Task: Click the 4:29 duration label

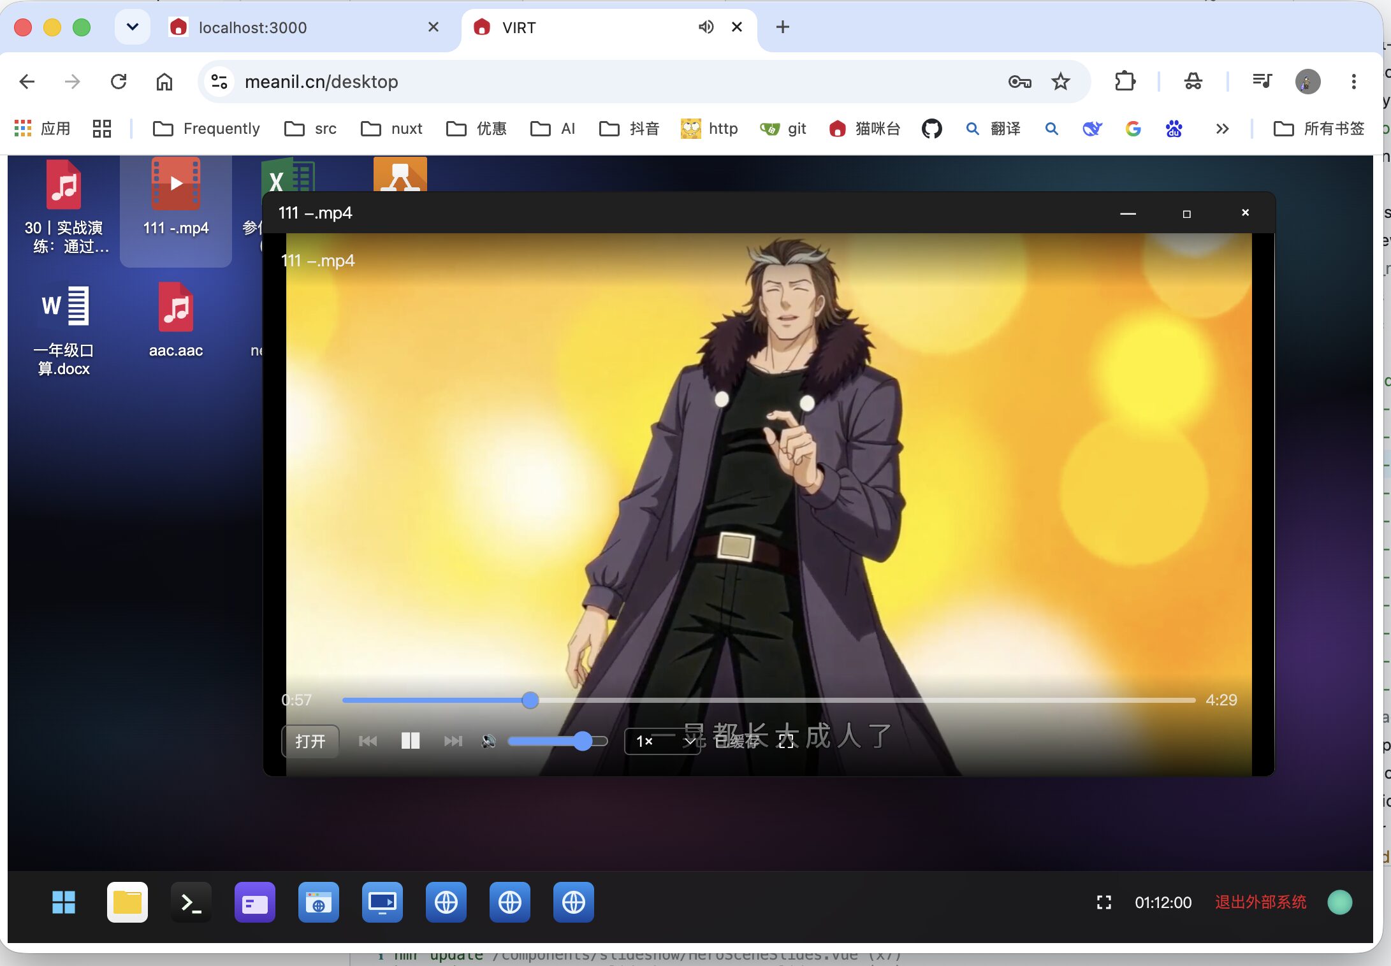Action: pyautogui.click(x=1221, y=700)
